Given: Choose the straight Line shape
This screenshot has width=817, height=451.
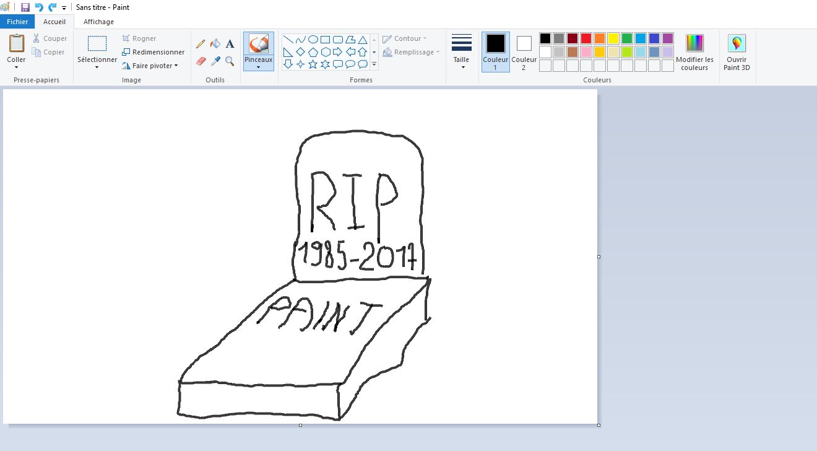Looking at the screenshot, I should pos(288,40).
